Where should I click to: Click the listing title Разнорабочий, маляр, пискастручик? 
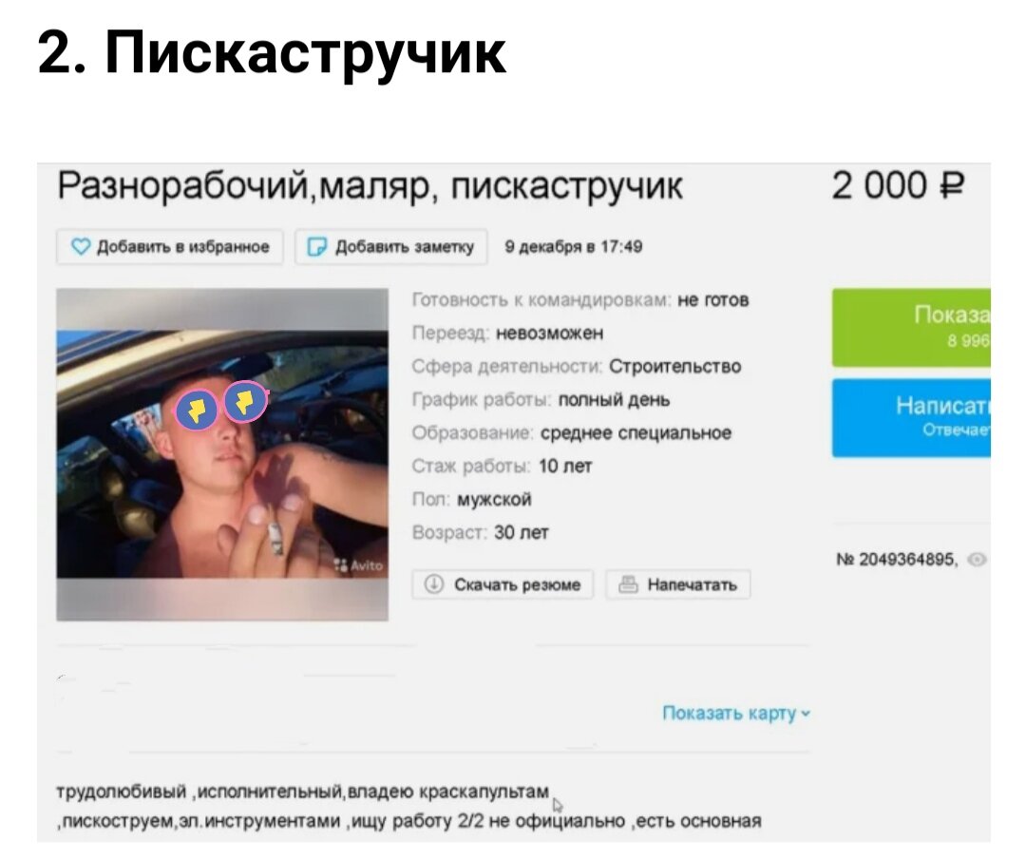[370, 186]
